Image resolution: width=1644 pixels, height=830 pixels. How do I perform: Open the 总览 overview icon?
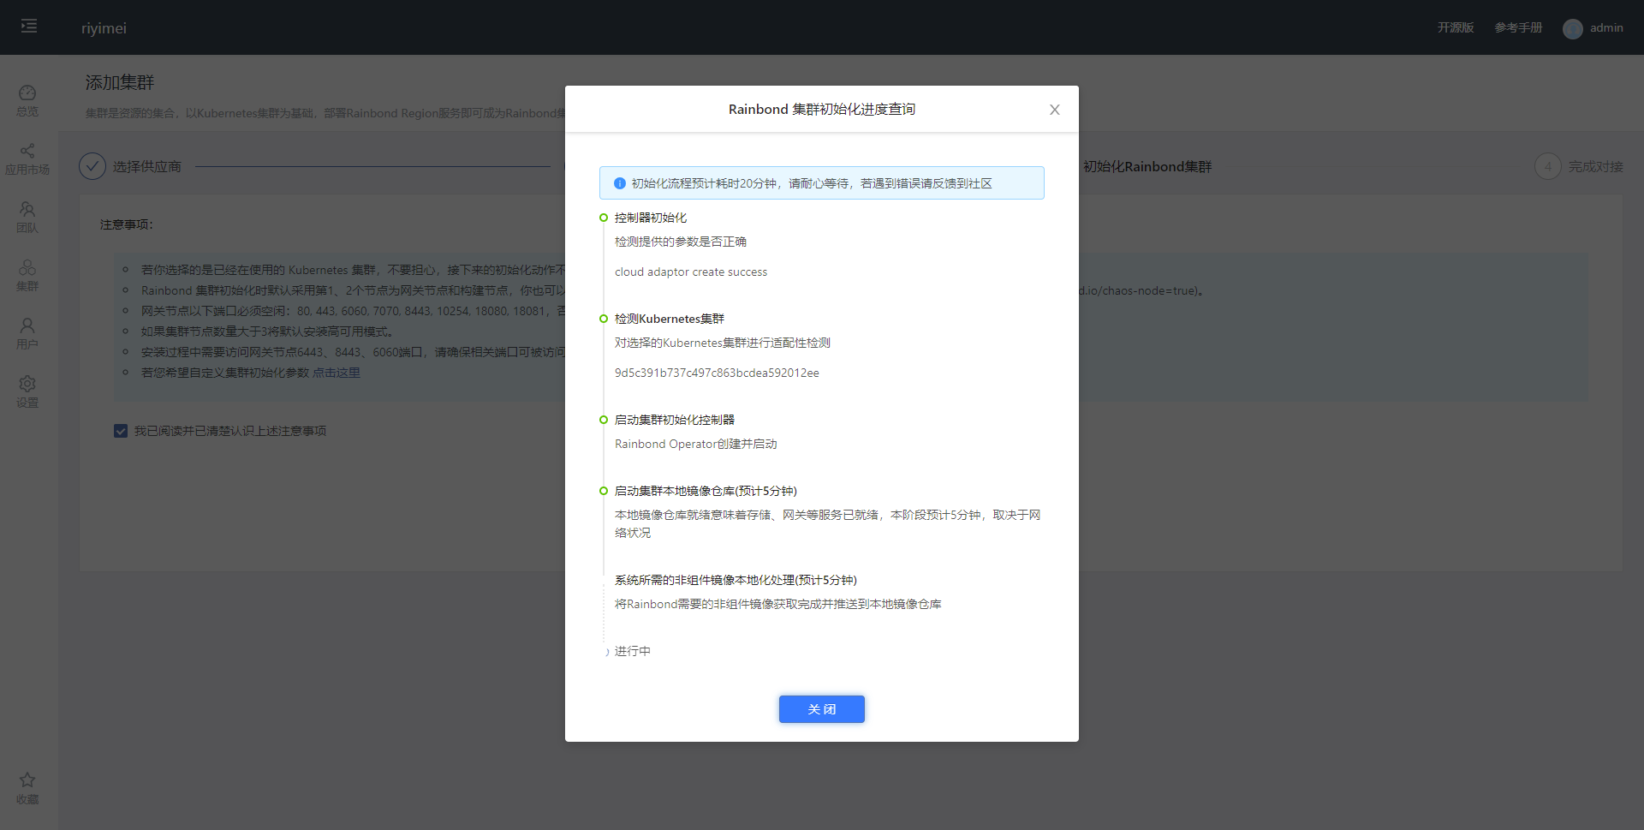click(x=27, y=93)
